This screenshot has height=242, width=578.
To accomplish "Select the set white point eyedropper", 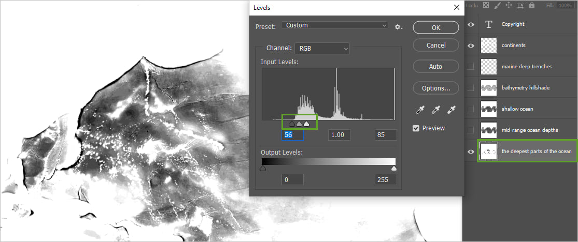I will pyautogui.click(x=452, y=110).
